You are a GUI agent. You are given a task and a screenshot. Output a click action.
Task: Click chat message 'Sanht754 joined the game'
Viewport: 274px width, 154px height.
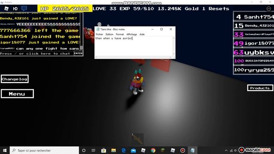[40, 36]
